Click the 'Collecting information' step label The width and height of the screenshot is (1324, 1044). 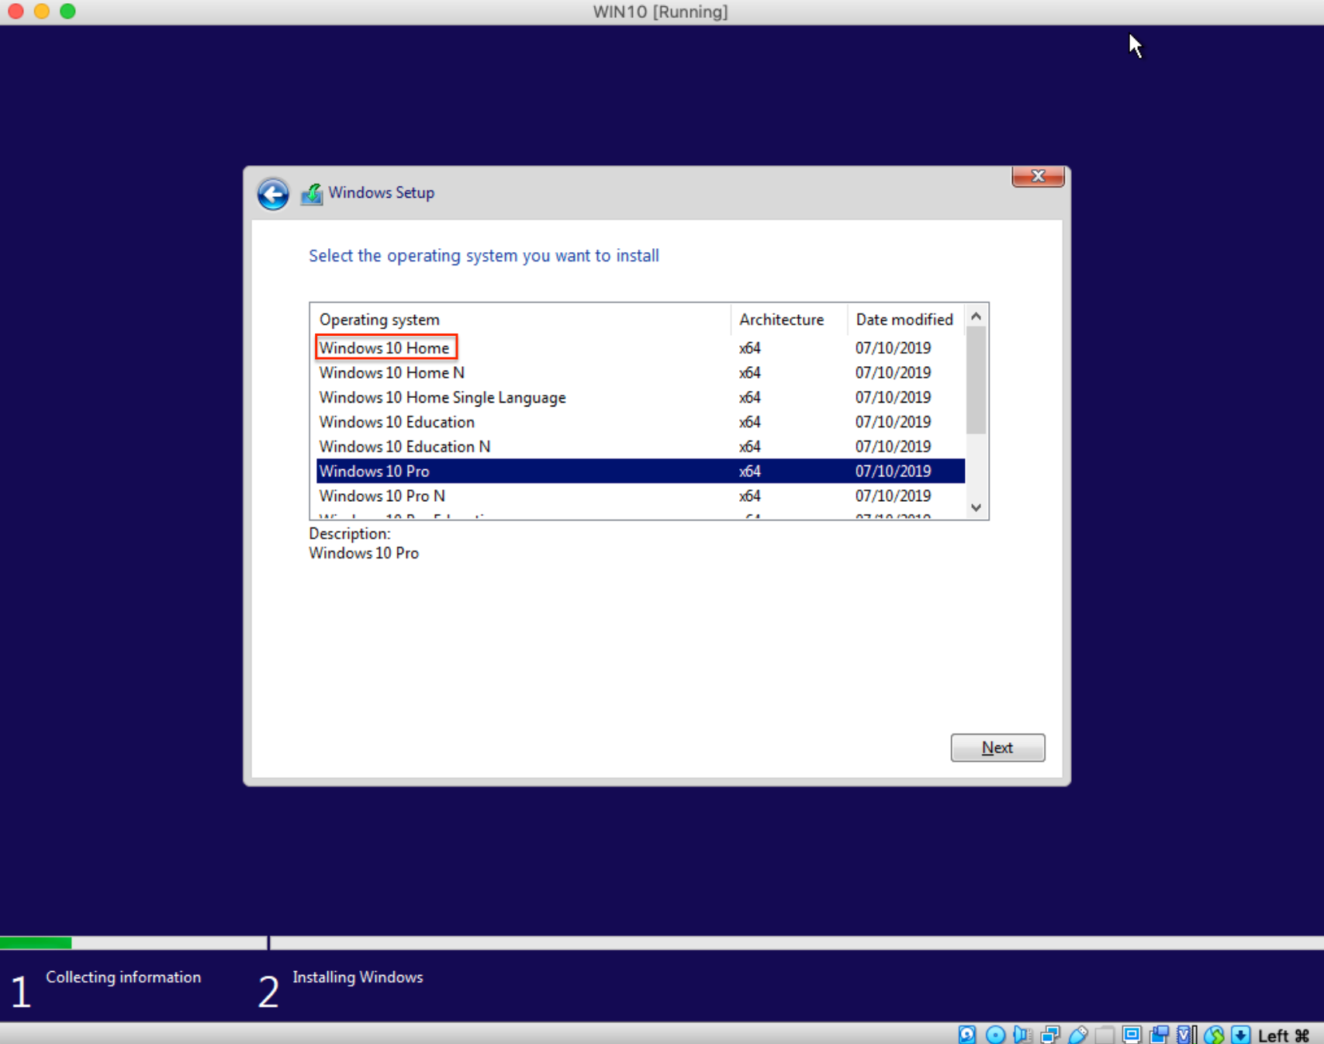[x=123, y=977]
